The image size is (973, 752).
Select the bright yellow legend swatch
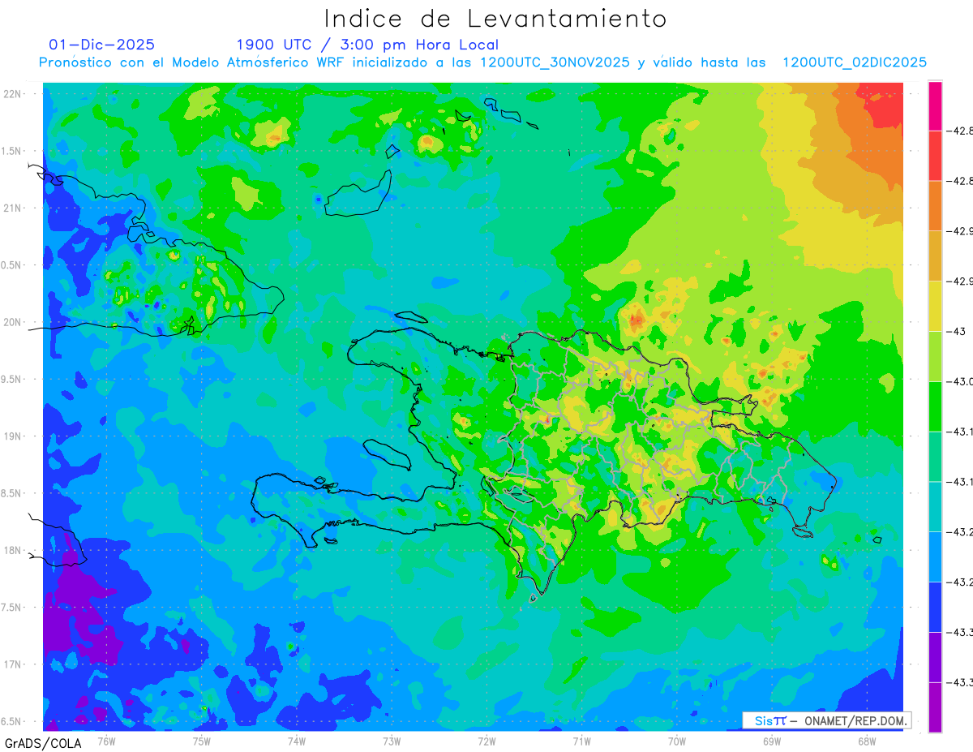click(x=935, y=306)
